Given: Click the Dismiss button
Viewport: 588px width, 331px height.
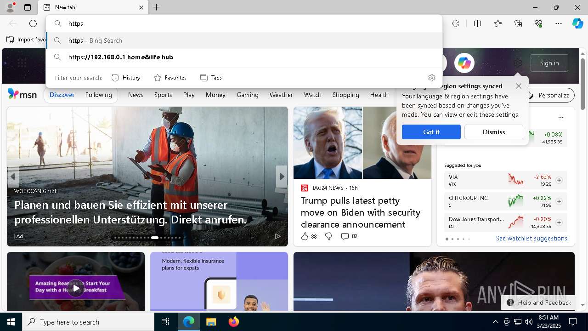Looking at the screenshot, I should tap(494, 132).
